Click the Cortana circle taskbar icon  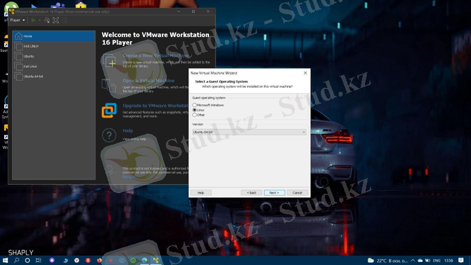click(x=27, y=260)
